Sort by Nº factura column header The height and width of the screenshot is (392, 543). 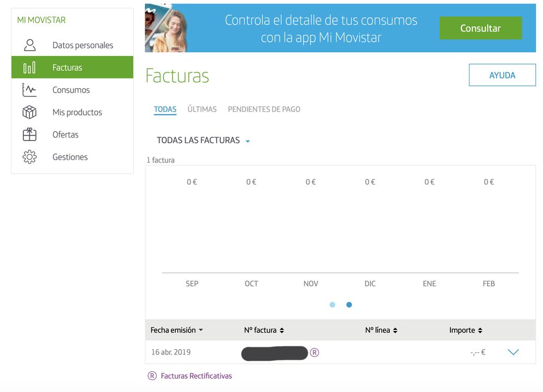pyautogui.click(x=264, y=330)
